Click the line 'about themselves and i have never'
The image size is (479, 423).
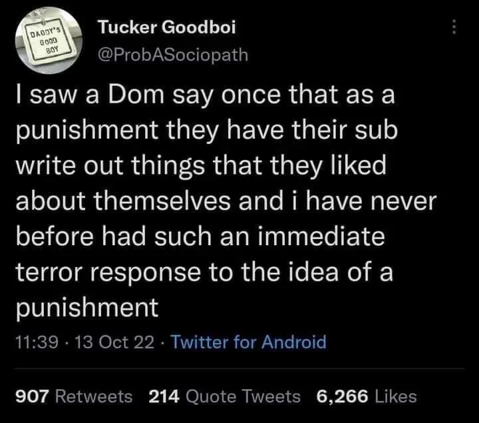point(226,201)
